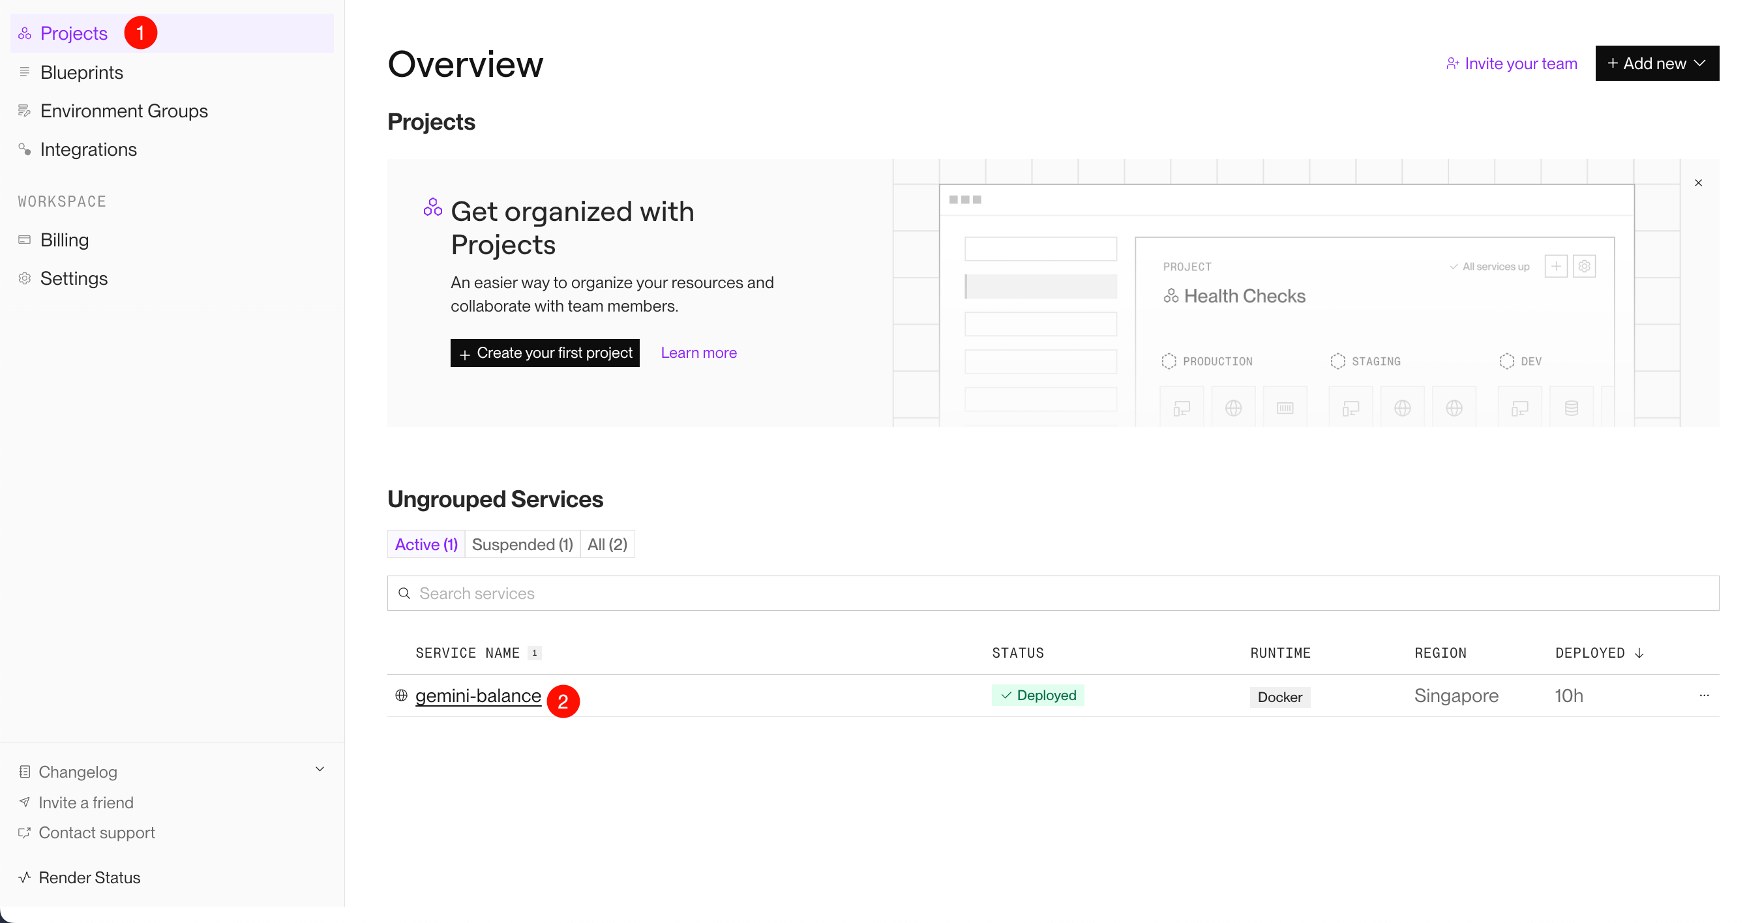Click the gemini-balance globe icon
This screenshot has height=923, width=1762.
tap(402, 696)
